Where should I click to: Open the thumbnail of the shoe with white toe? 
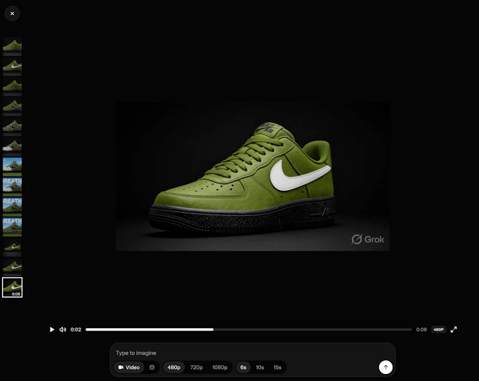[x=12, y=147]
